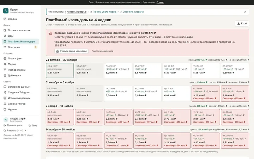This screenshot has width=254, height=159.
Task: Click the 24 октября — 30 октября heading
Action: [x=61, y=60]
